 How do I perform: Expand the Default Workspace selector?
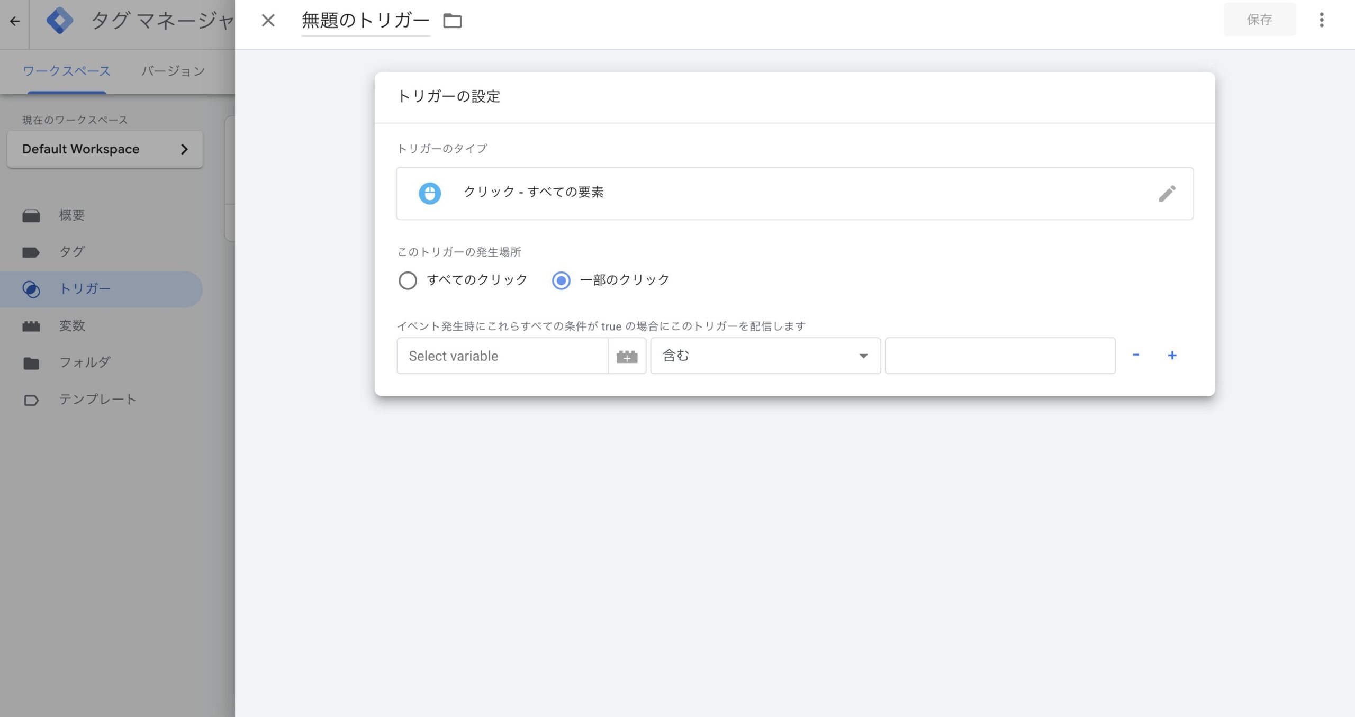(105, 149)
